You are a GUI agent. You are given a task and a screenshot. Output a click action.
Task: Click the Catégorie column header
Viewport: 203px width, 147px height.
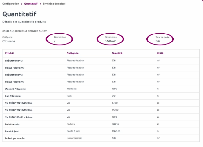[72, 53]
